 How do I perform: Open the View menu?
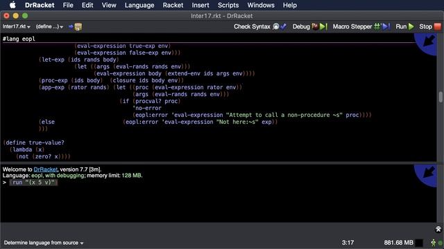(109, 5)
